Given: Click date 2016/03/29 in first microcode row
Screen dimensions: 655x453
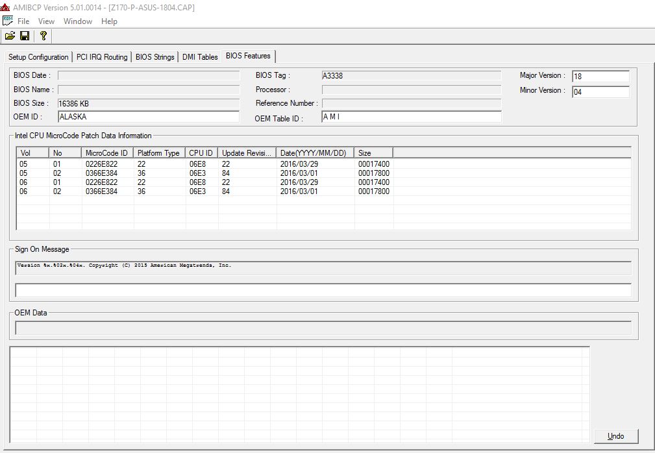Looking at the screenshot, I should [x=299, y=164].
